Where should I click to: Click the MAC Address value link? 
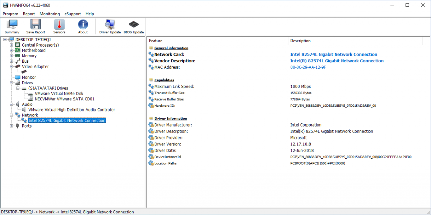click(x=308, y=67)
